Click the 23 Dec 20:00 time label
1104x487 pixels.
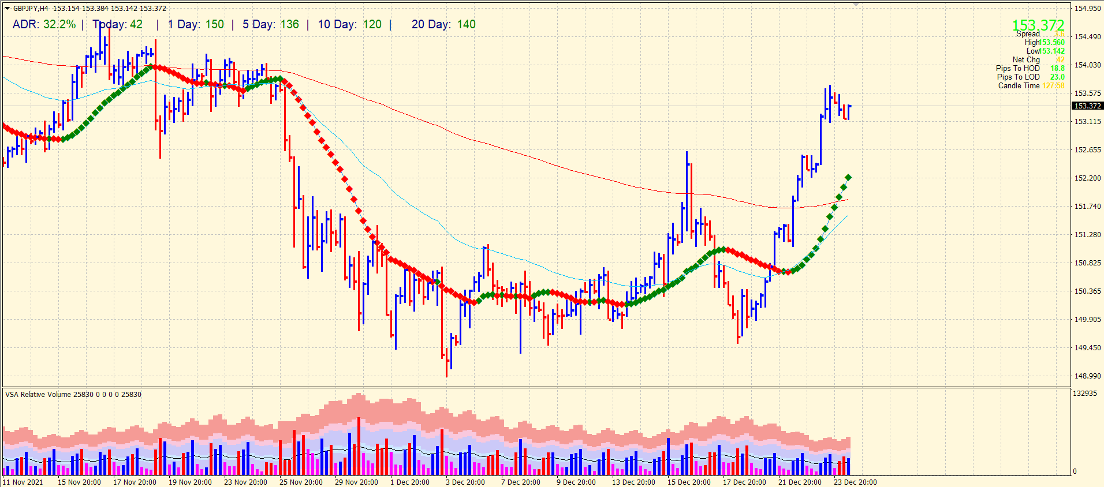click(x=855, y=482)
